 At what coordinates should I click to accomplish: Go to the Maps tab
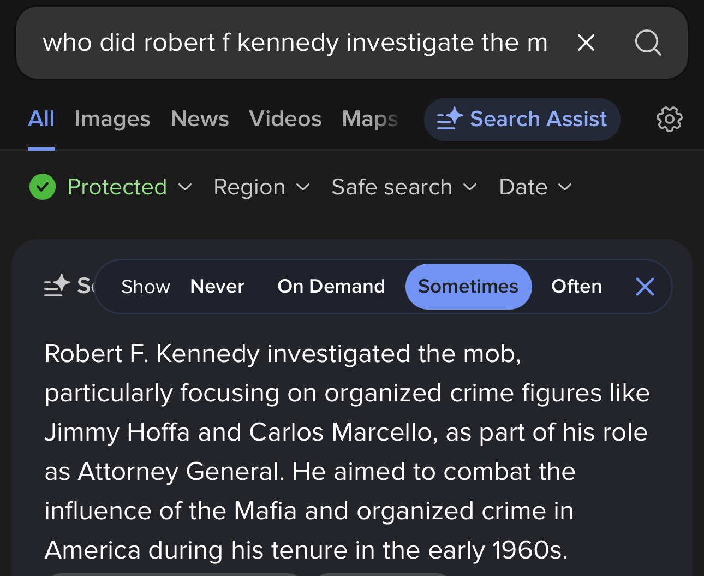pyautogui.click(x=369, y=119)
